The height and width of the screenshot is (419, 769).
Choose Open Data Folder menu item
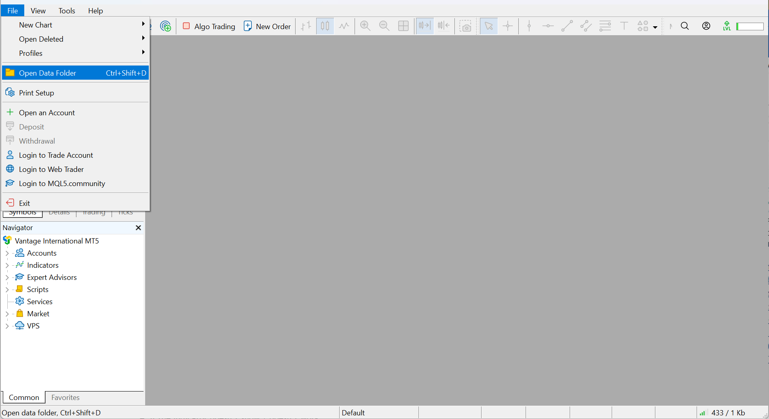76,73
